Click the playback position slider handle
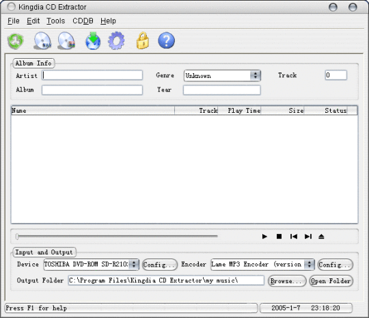The height and width of the screenshot is (318, 369). [x=17, y=236]
